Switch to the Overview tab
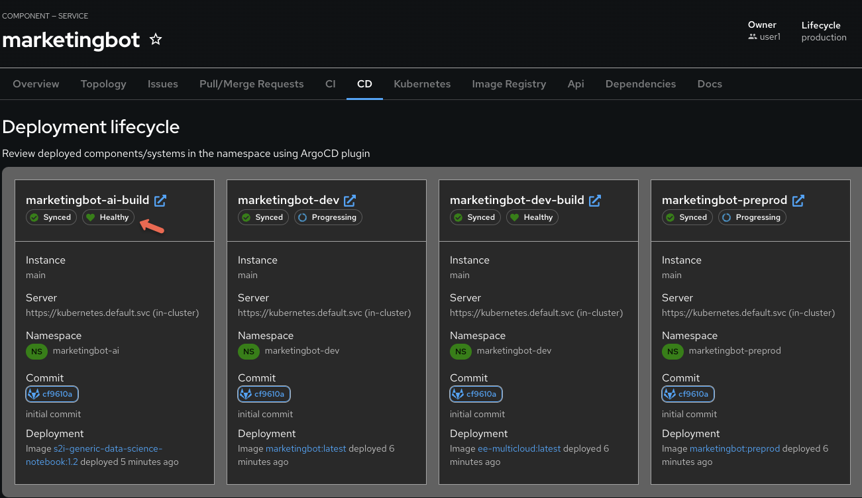This screenshot has width=862, height=498. (36, 84)
